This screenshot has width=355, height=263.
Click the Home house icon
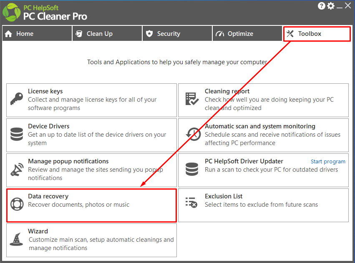click(x=8, y=34)
